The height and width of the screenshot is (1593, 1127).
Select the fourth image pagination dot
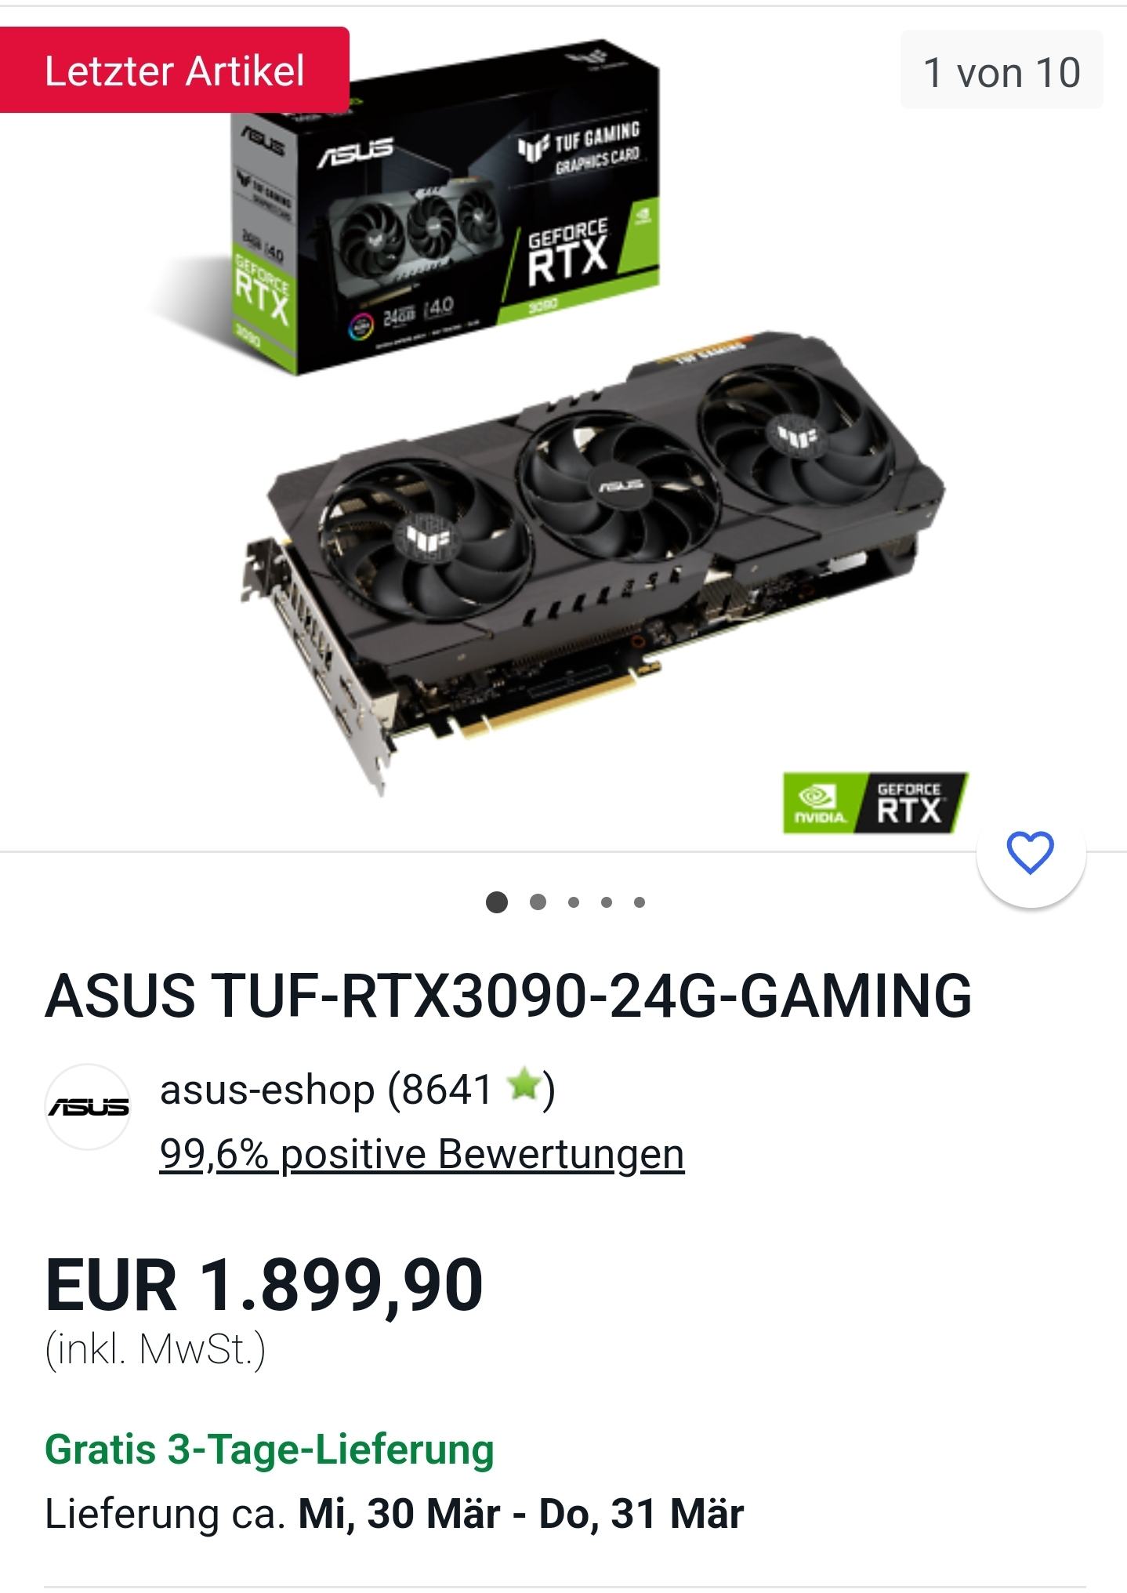[607, 902]
